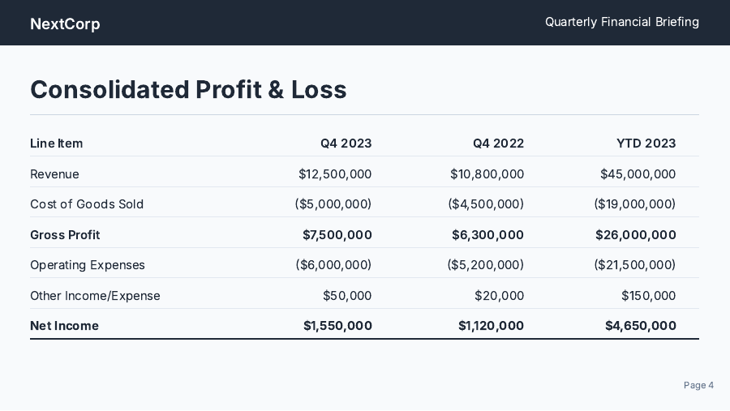Select the Revenue row label
This screenshot has height=411, width=730.
[x=54, y=174]
